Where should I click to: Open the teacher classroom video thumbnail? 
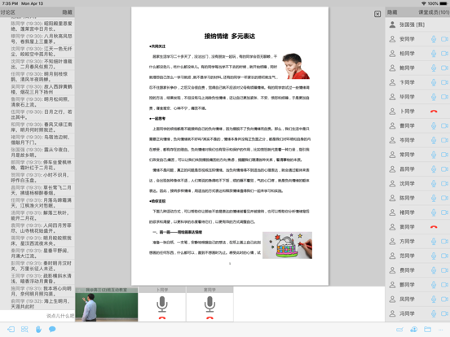107,304
